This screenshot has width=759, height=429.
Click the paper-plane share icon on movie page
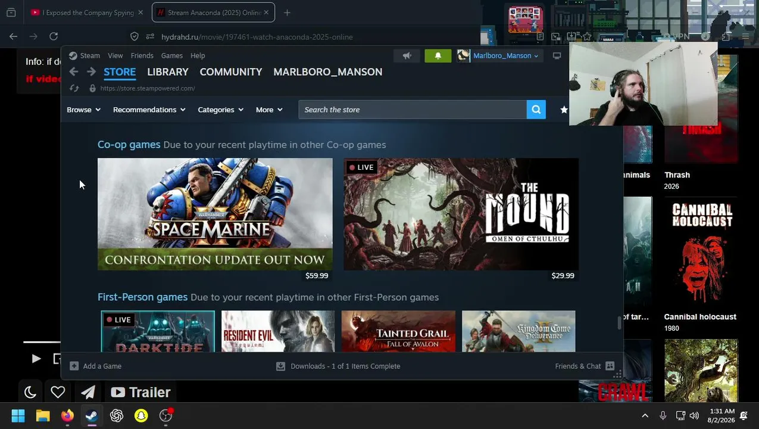click(88, 392)
